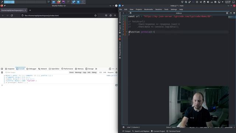Open the Style Editor tab
The width and height of the screenshot is (236, 133).
click(54, 69)
